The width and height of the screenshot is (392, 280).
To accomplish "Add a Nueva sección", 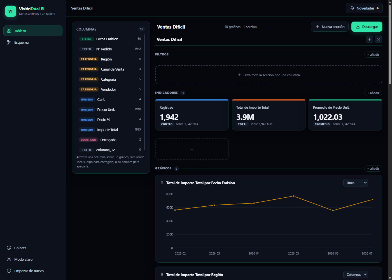I will click(x=330, y=27).
